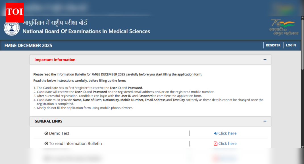Select the LOGIN menu option

[291, 45]
